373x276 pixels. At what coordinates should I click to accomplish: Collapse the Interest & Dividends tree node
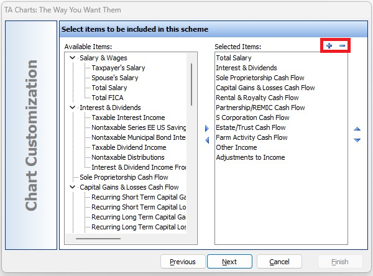tap(72, 108)
